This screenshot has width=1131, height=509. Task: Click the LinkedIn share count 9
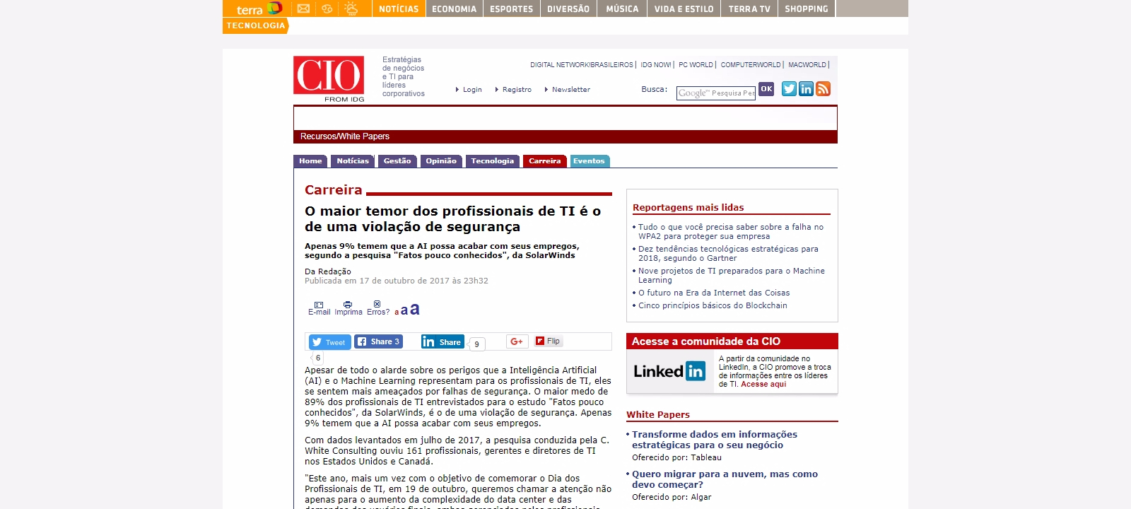click(x=476, y=344)
